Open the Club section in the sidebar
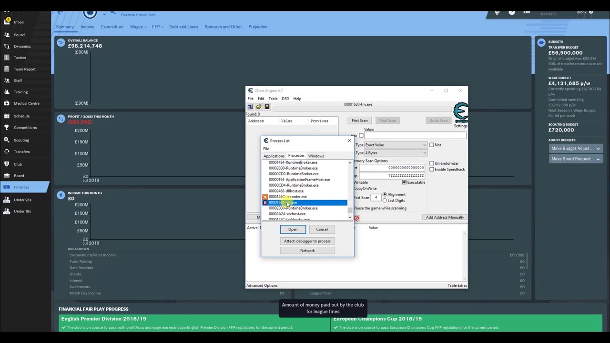The width and height of the screenshot is (610, 343). 18,164
